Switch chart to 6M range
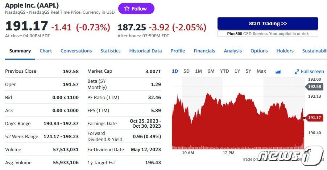Screen dimensions: 327x170 (211, 71)
